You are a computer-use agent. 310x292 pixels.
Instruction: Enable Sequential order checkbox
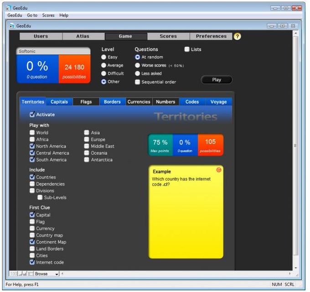[137, 82]
